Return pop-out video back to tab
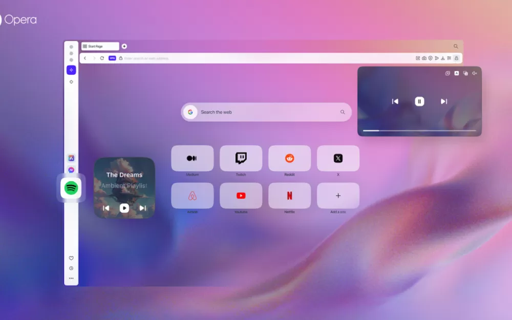 click(x=447, y=73)
